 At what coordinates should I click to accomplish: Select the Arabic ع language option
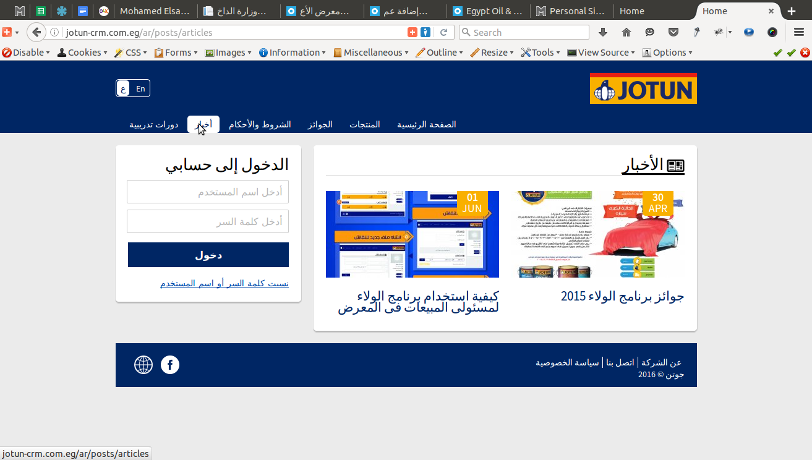coord(124,88)
